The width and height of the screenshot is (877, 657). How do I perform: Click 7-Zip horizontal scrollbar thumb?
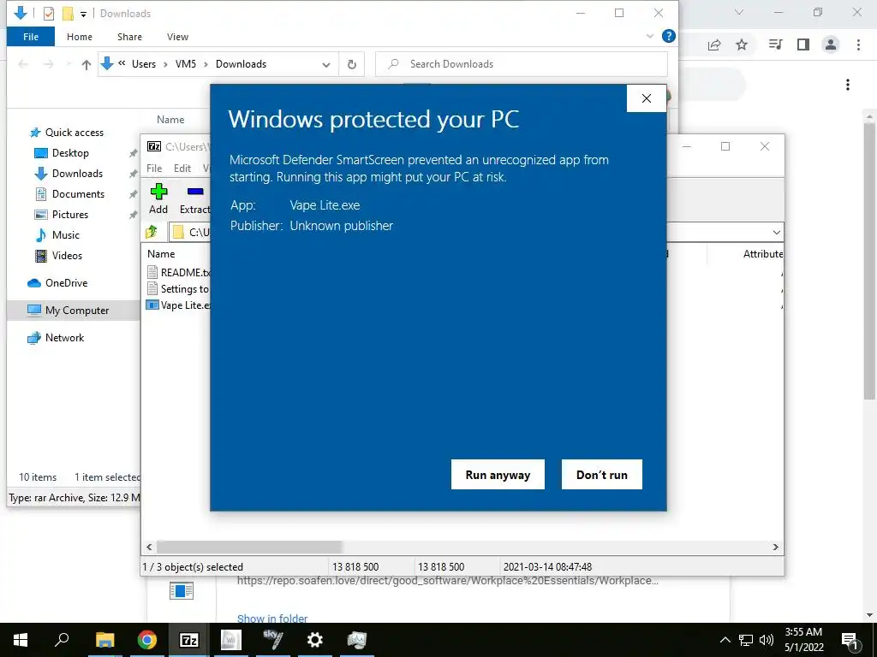point(249,547)
